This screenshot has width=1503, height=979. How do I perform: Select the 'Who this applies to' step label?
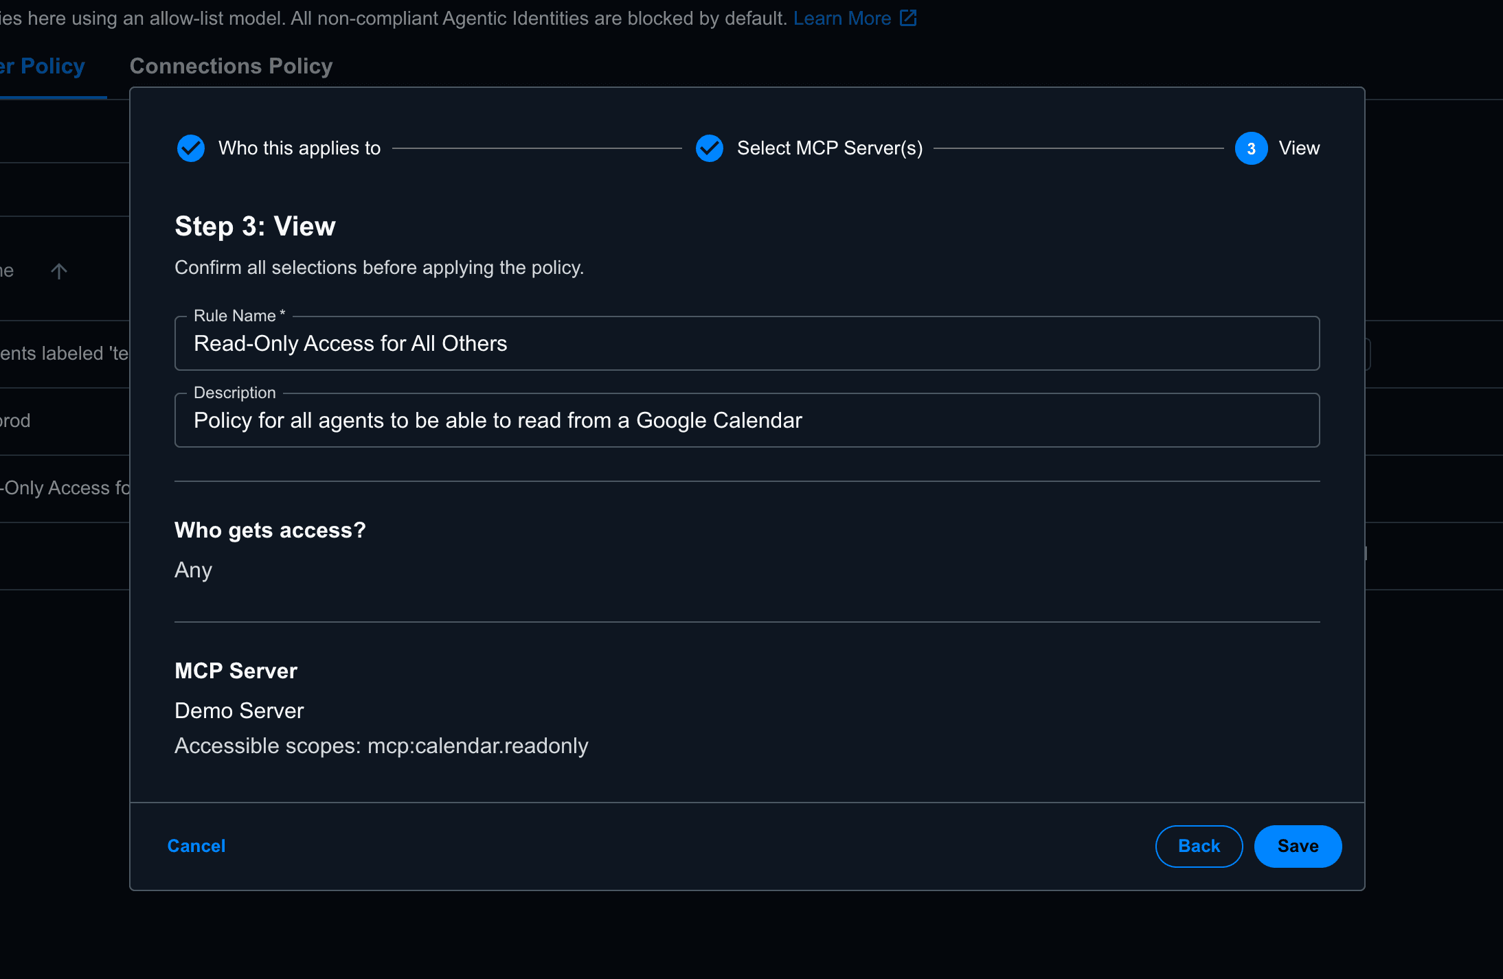tap(300, 148)
